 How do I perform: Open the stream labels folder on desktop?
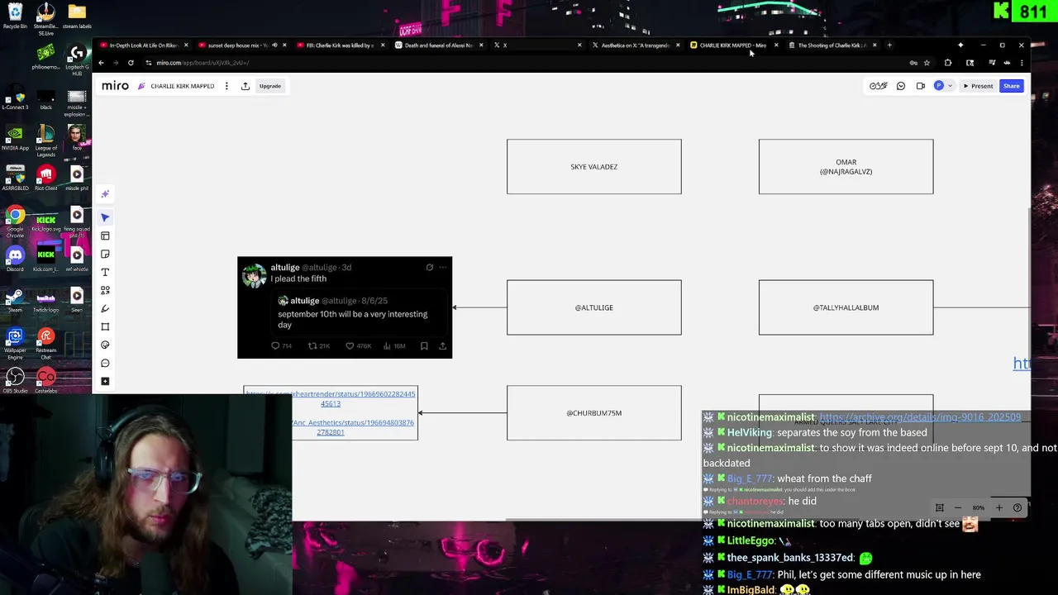coord(77,16)
